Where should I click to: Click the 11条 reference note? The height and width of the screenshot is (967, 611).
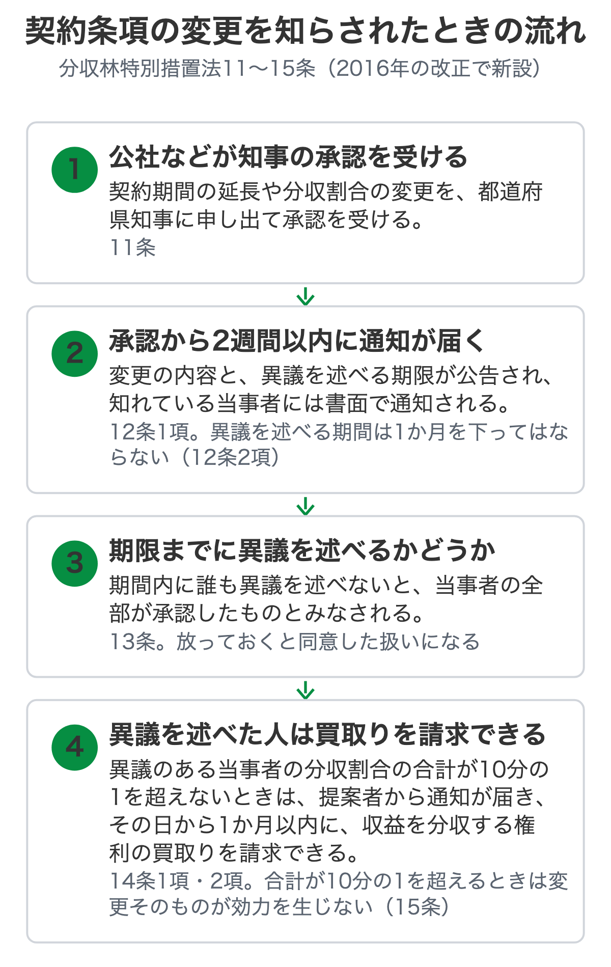point(132,247)
